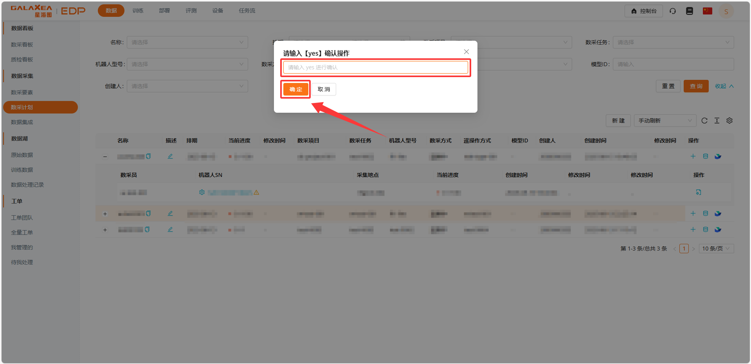Expand the last table row

pyautogui.click(x=105, y=230)
